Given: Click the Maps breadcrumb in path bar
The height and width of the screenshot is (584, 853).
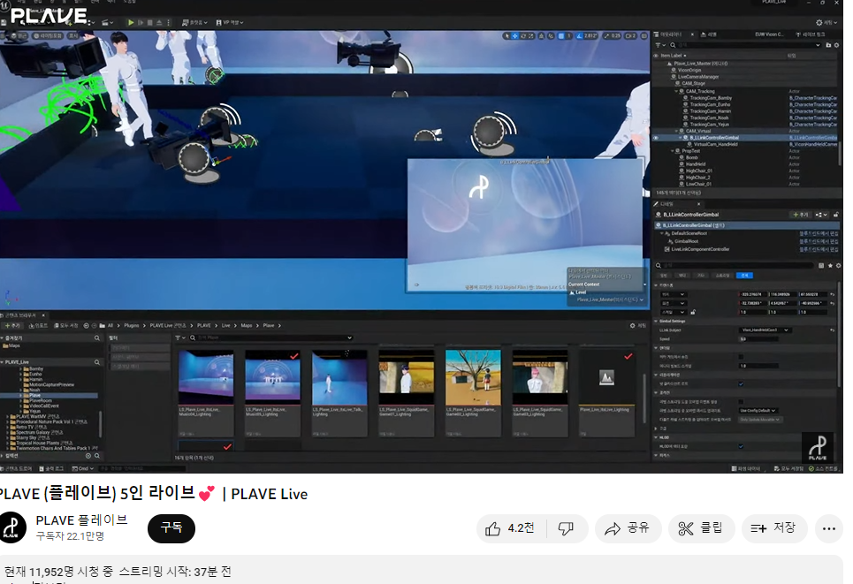Looking at the screenshot, I should tap(247, 325).
